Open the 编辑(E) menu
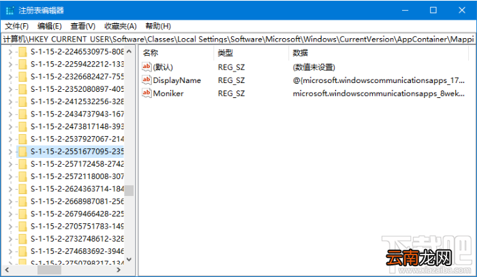 tap(50, 26)
